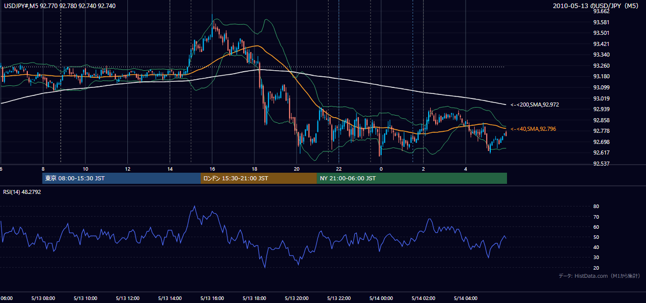This screenshot has width=646, height=303.
Task: Click price axis value 92.778
Action: pos(601,131)
